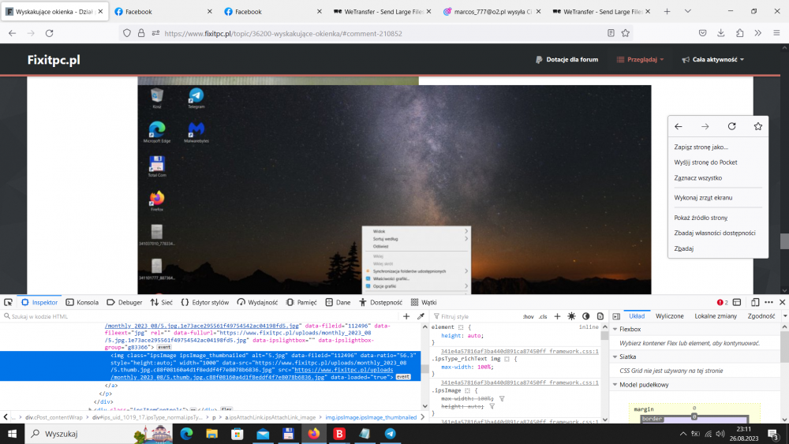Toggle light color scheme simulation (sun icon)
The height and width of the screenshot is (444, 789).
pyautogui.click(x=571, y=316)
